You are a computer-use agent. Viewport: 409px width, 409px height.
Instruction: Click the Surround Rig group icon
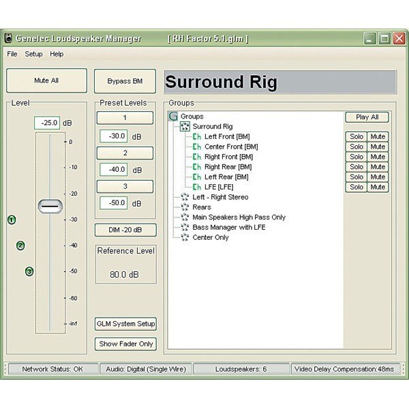[185, 127]
